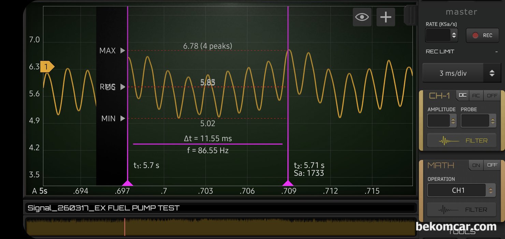This screenshot has height=239, width=505.
Task: Turn CH-1 OFF
Action: pos(492,95)
